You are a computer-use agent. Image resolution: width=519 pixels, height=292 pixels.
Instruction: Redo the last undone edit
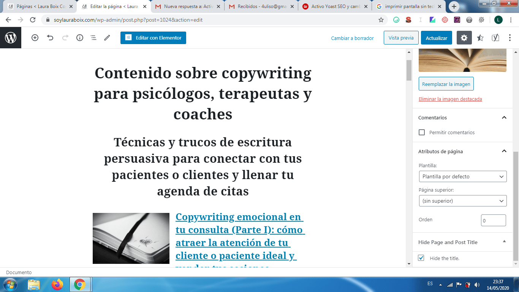tap(65, 38)
